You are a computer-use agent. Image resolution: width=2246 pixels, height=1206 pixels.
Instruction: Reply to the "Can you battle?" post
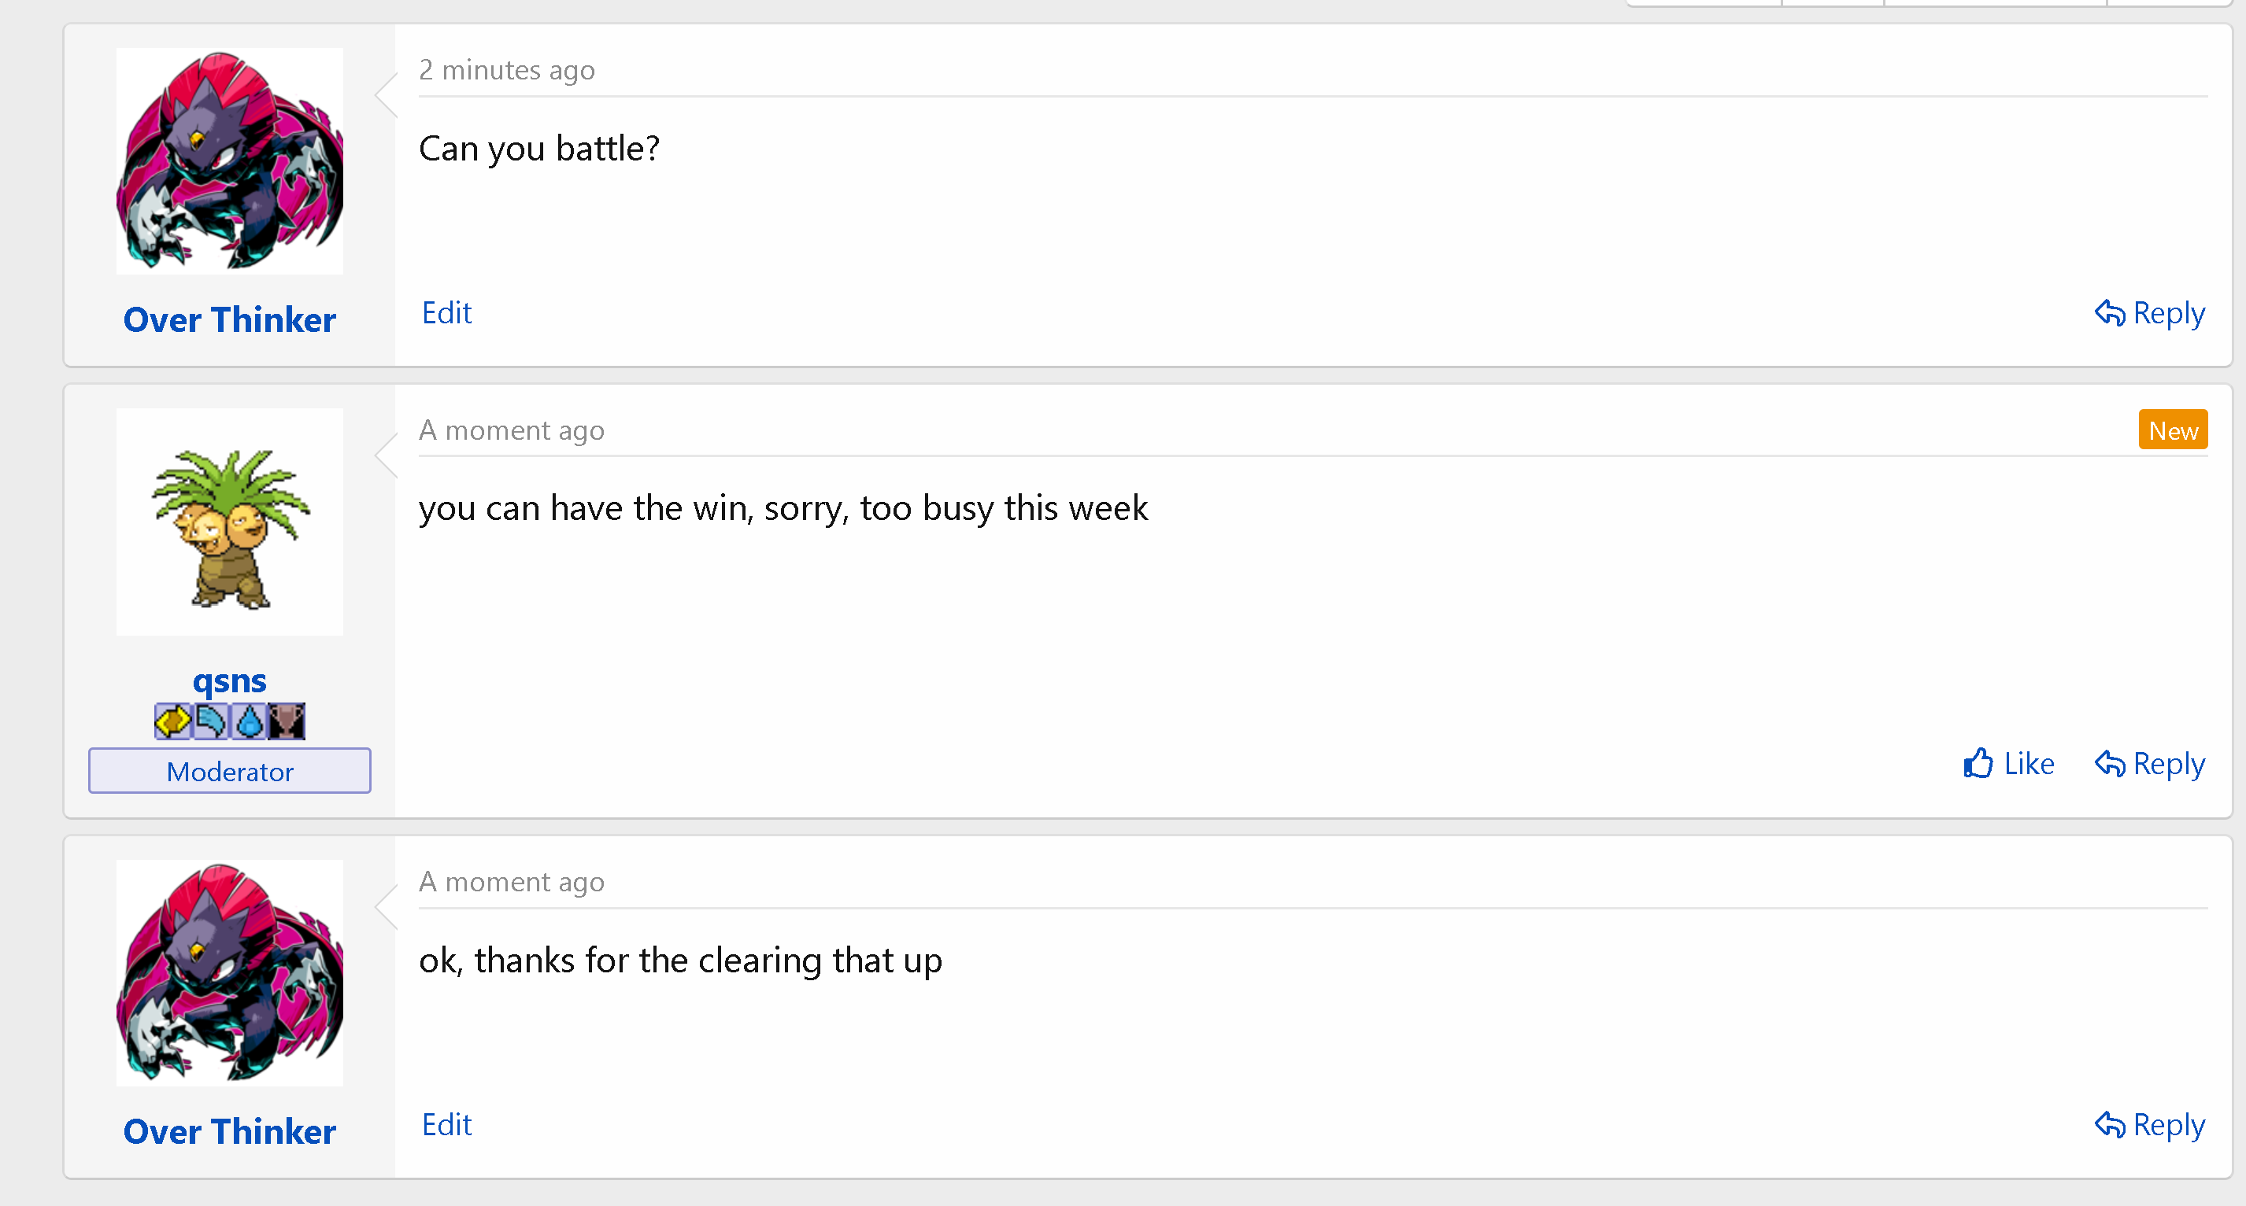2149,313
